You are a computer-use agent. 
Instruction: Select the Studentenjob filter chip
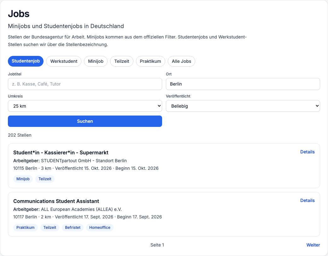click(26, 61)
